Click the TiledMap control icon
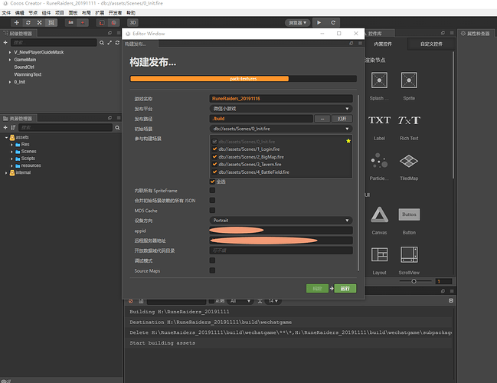The height and width of the screenshot is (383, 497). click(x=409, y=161)
